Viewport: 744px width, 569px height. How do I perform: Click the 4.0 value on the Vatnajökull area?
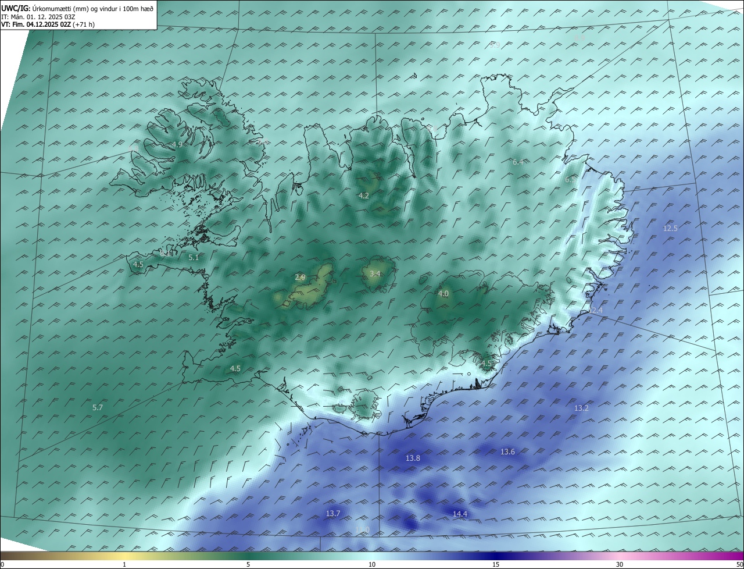coord(443,294)
